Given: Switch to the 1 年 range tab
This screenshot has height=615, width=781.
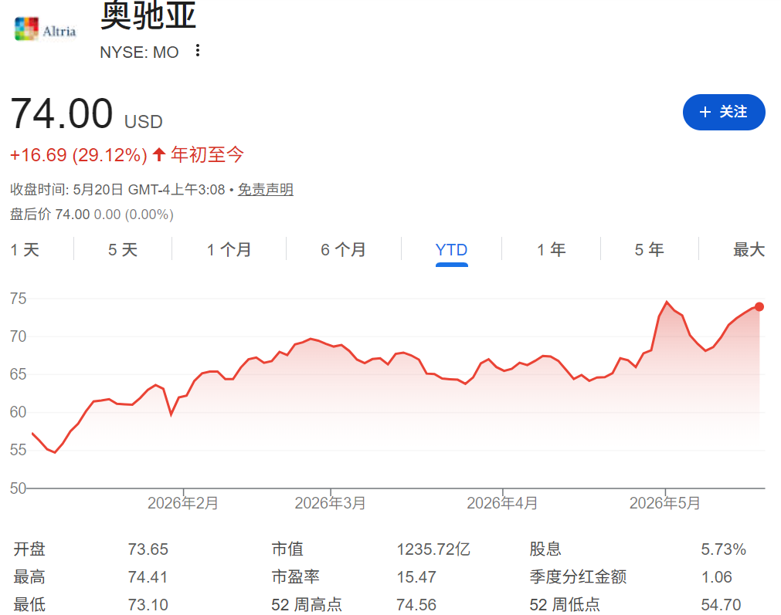Looking at the screenshot, I should pyautogui.click(x=551, y=250).
